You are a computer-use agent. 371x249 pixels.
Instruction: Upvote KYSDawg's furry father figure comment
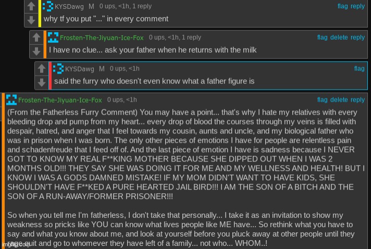tap(41, 68)
